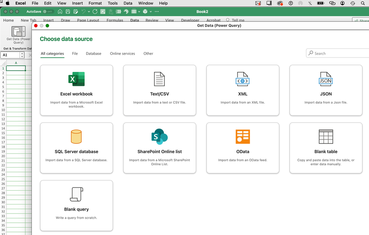Expand the Get Data button's dropdown arrow
This screenshot has height=235, width=369.
(24, 31)
